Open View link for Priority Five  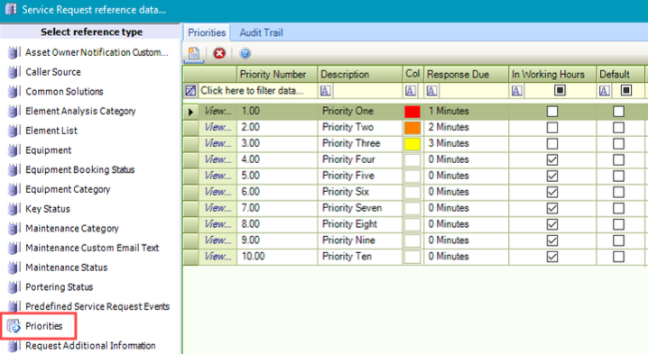[x=218, y=176]
